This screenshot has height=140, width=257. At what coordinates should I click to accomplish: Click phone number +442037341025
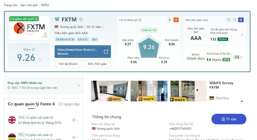[180, 129]
